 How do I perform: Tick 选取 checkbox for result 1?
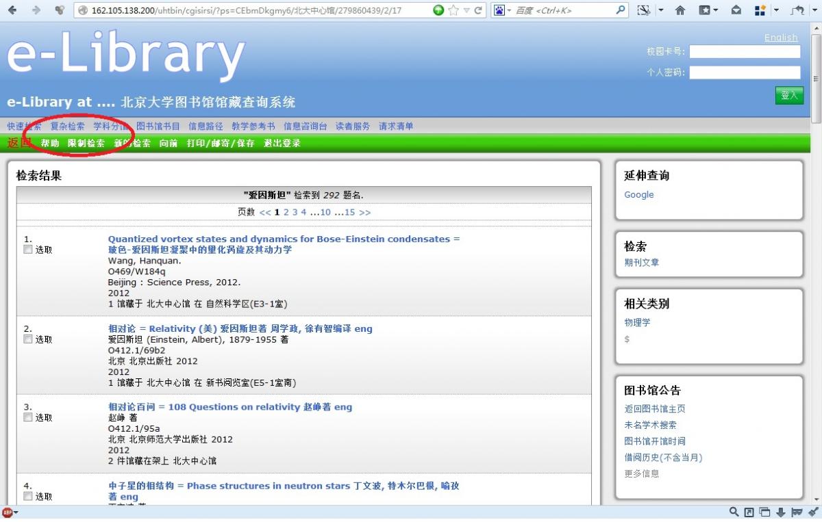click(28, 250)
